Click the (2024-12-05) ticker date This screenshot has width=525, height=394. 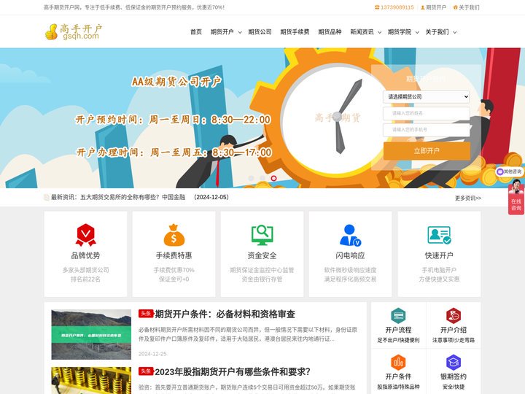click(211, 197)
